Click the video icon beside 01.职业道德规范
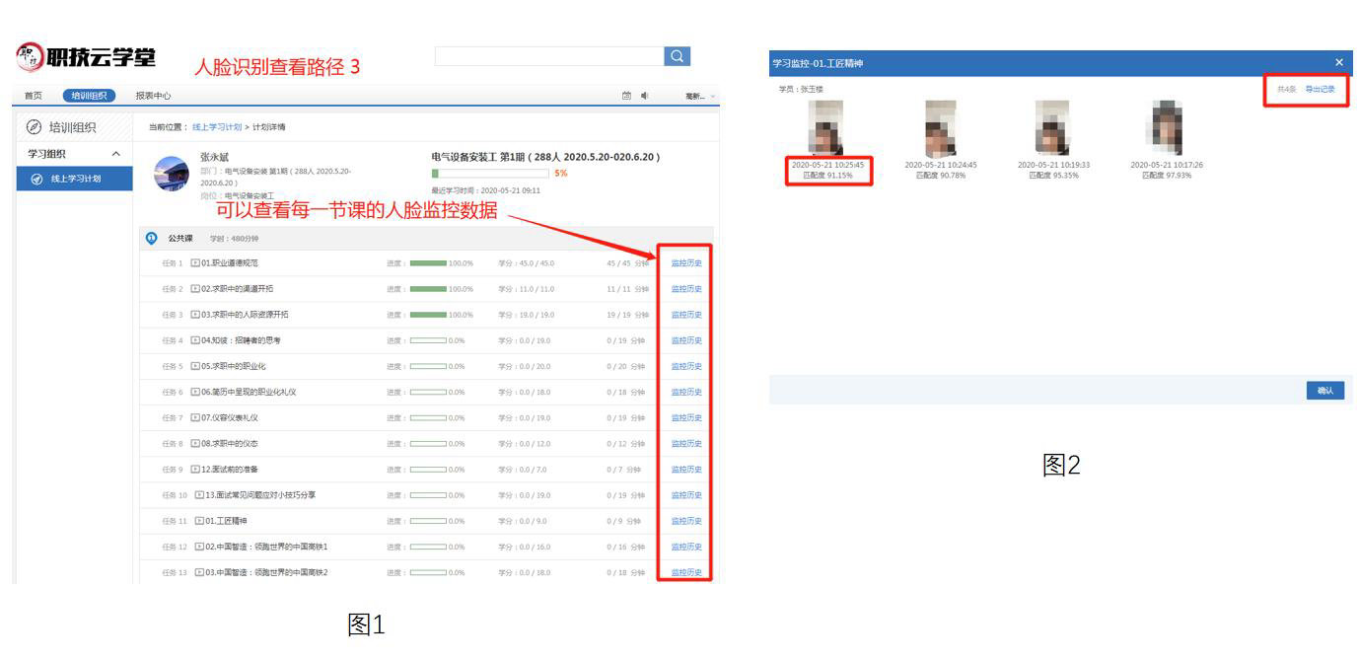This screenshot has height=661, width=1360. 194,263
